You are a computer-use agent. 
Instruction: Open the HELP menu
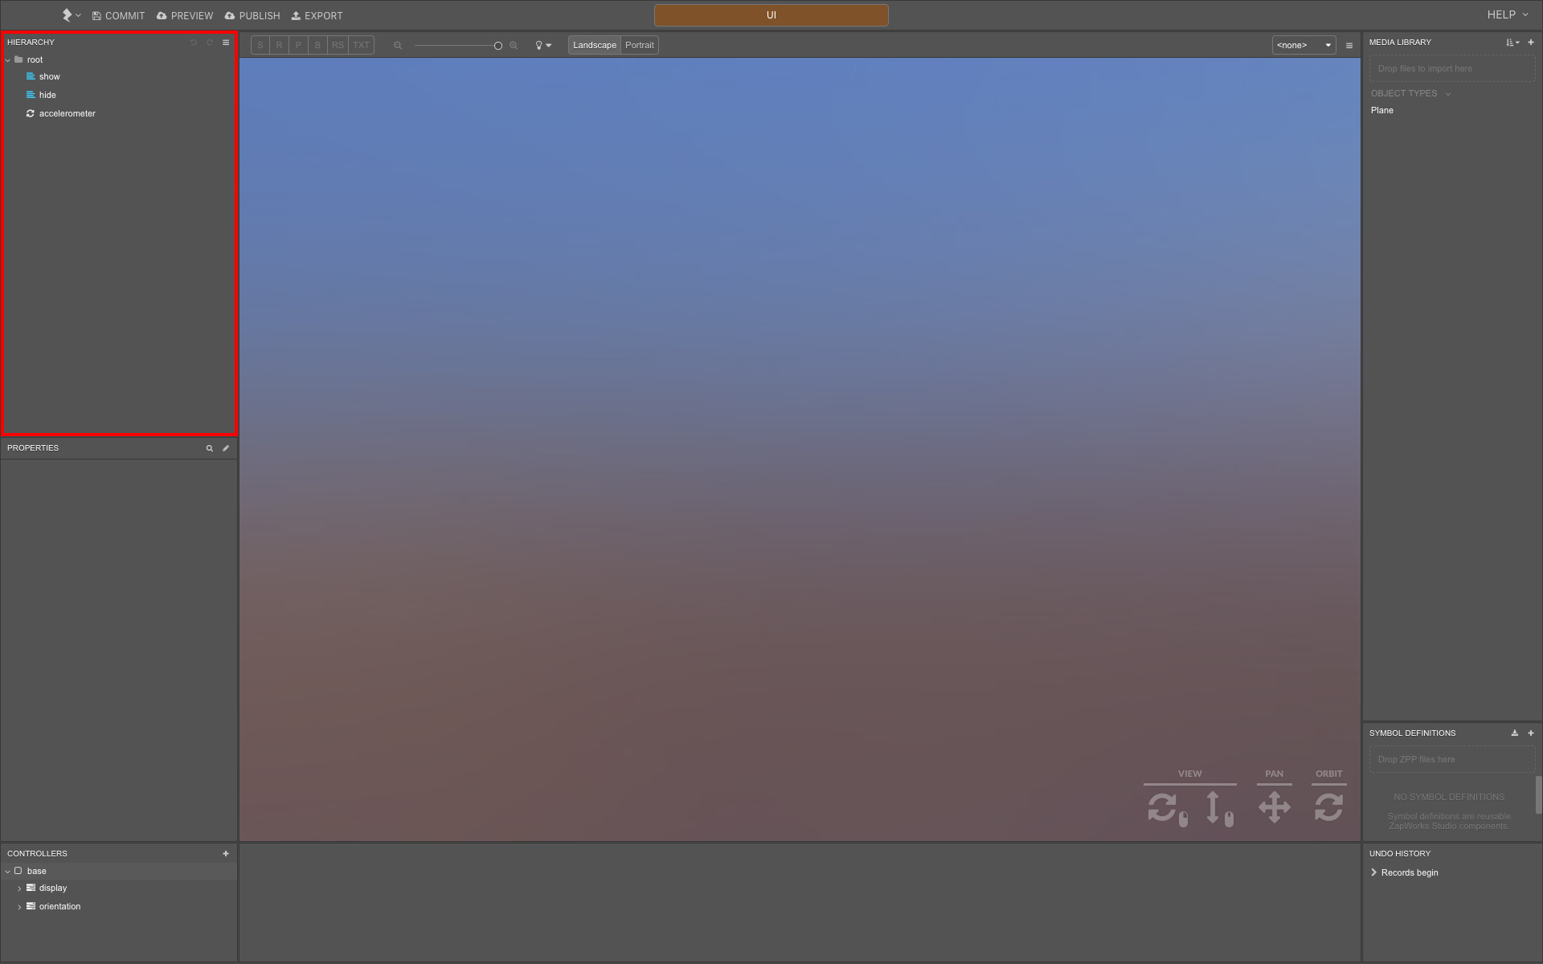(1508, 14)
